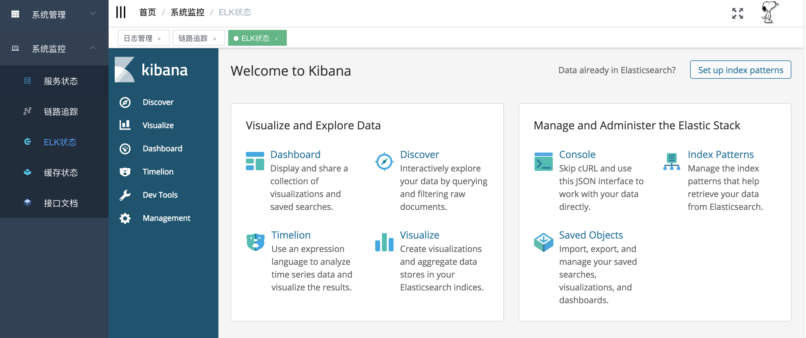Image resolution: width=806 pixels, height=338 pixels.
Task: Open the Dashboard link in Visualize and Explore
Action: click(295, 155)
